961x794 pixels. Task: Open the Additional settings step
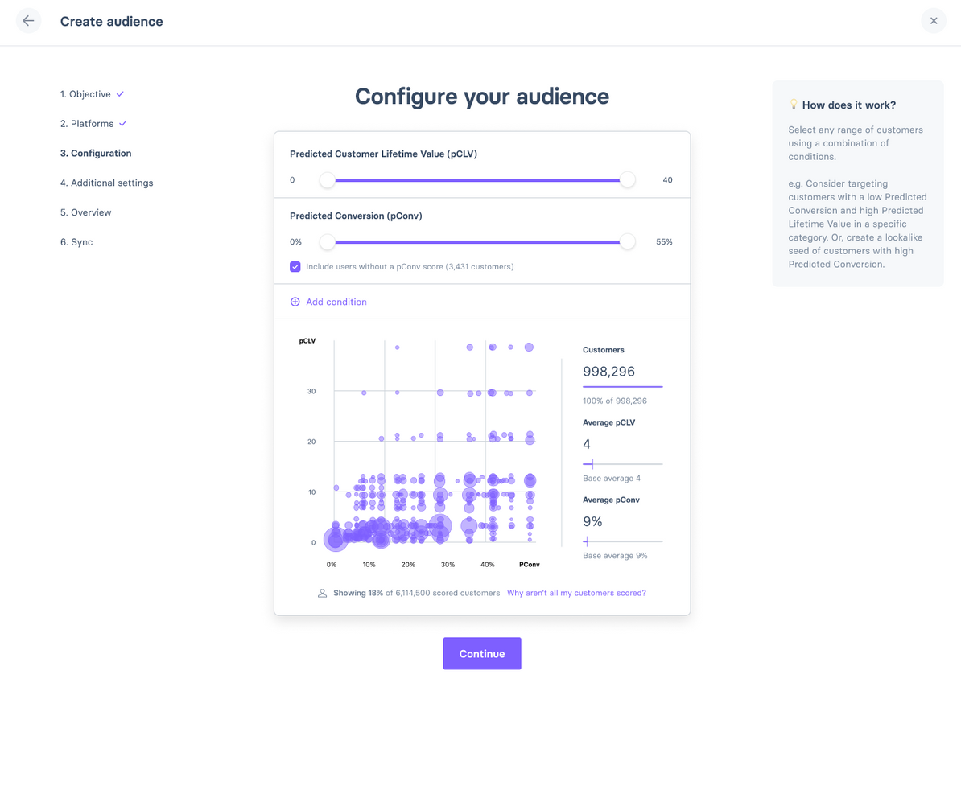[106, 183]
